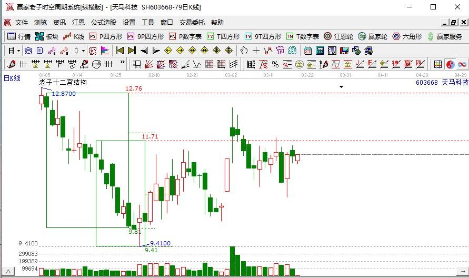Open the calculator icon
Screen dimensions: 469x278
coord(320,51)
